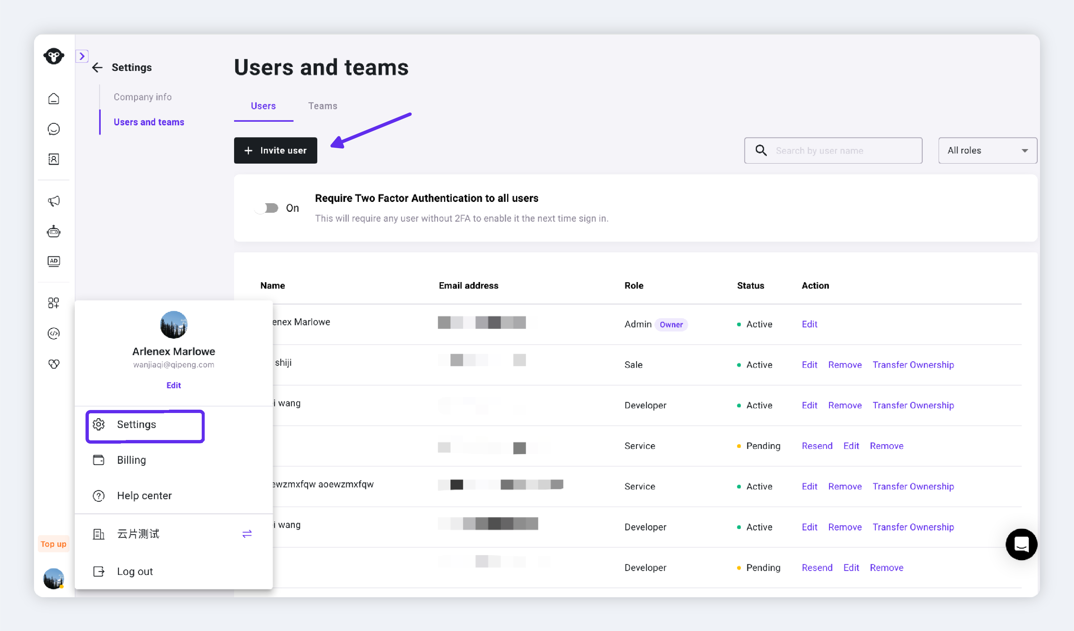Open the chat bubble inbox icon
1074x631 pixels.
click(x=54, y=129)
